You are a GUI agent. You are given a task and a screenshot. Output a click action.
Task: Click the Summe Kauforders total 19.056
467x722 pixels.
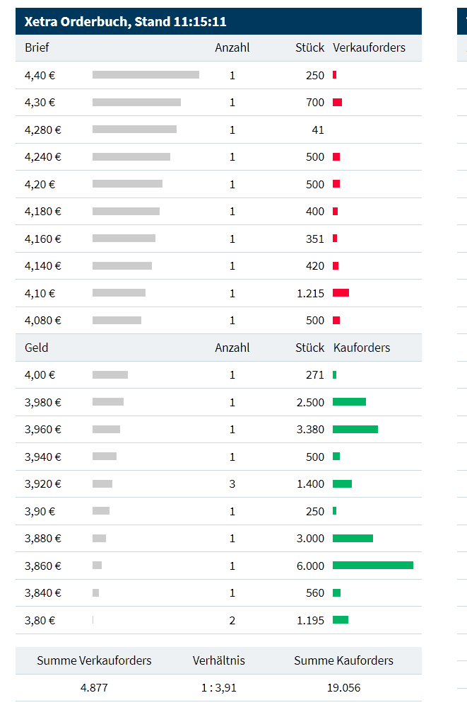point(343,687)
